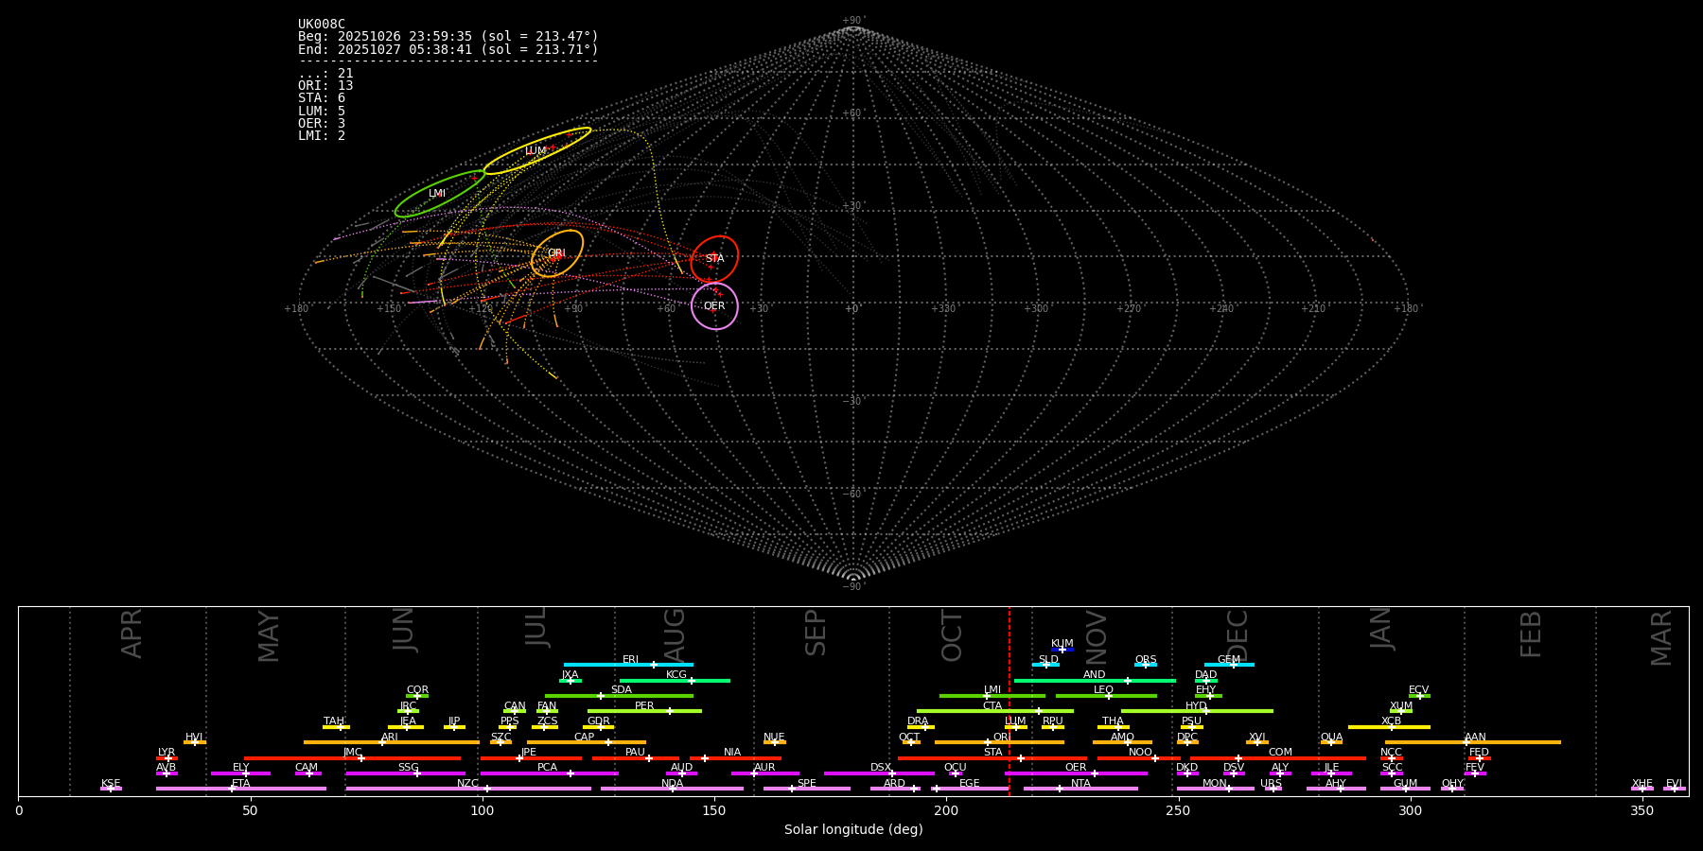Click the cyan ORS shower bar

(x=1146, y=665)
